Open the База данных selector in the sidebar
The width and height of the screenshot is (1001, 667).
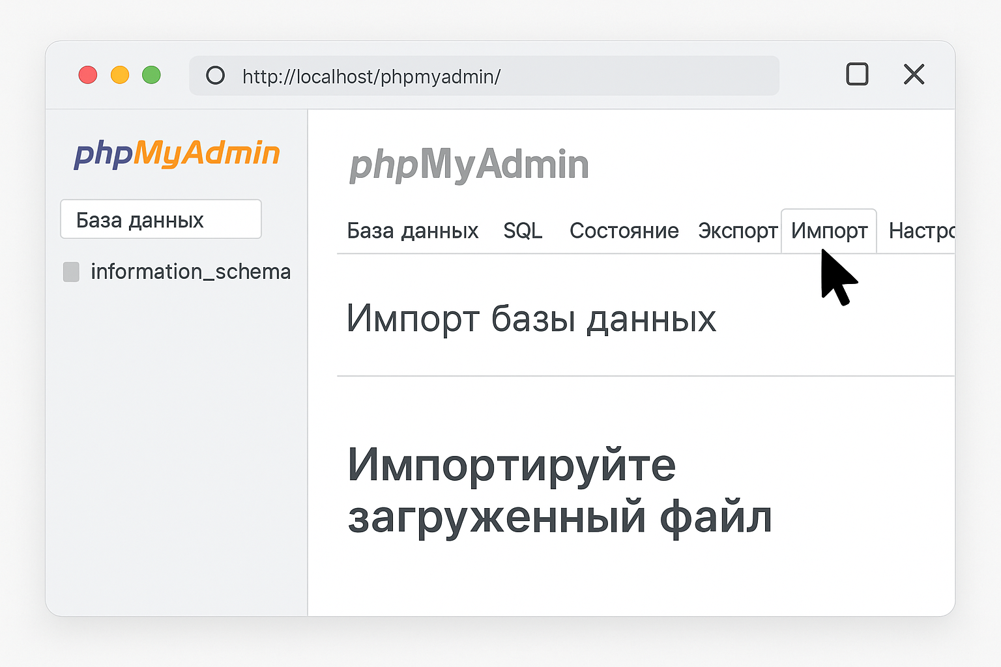point(160,219)
